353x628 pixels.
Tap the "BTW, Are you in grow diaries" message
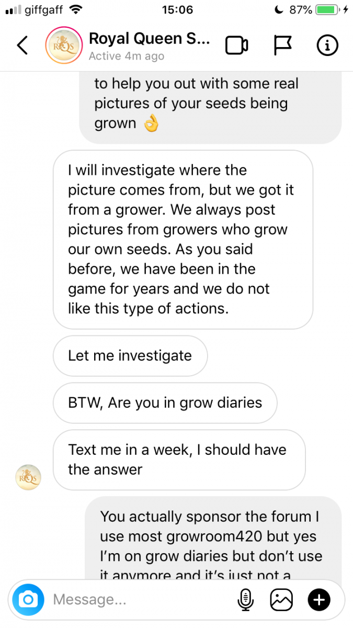tap(165, 403)
